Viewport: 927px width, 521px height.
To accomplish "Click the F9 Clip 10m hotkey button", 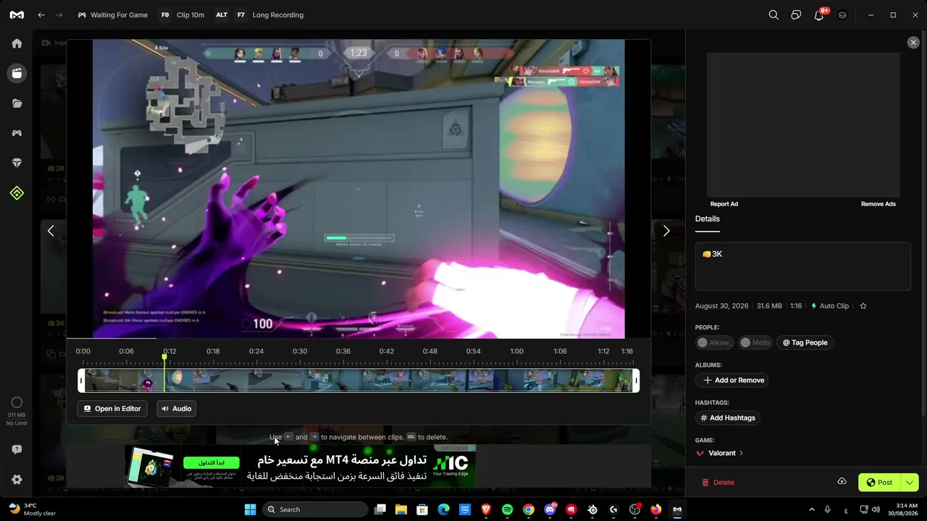I will [183, 15].
